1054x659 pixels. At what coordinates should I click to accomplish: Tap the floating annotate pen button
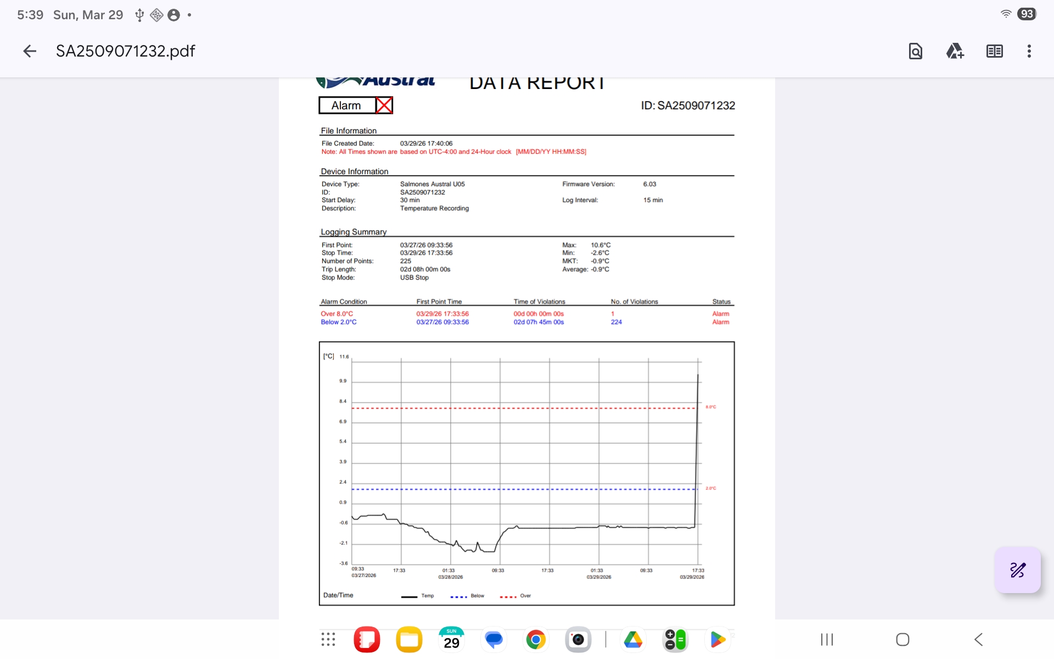[1017, 570]
